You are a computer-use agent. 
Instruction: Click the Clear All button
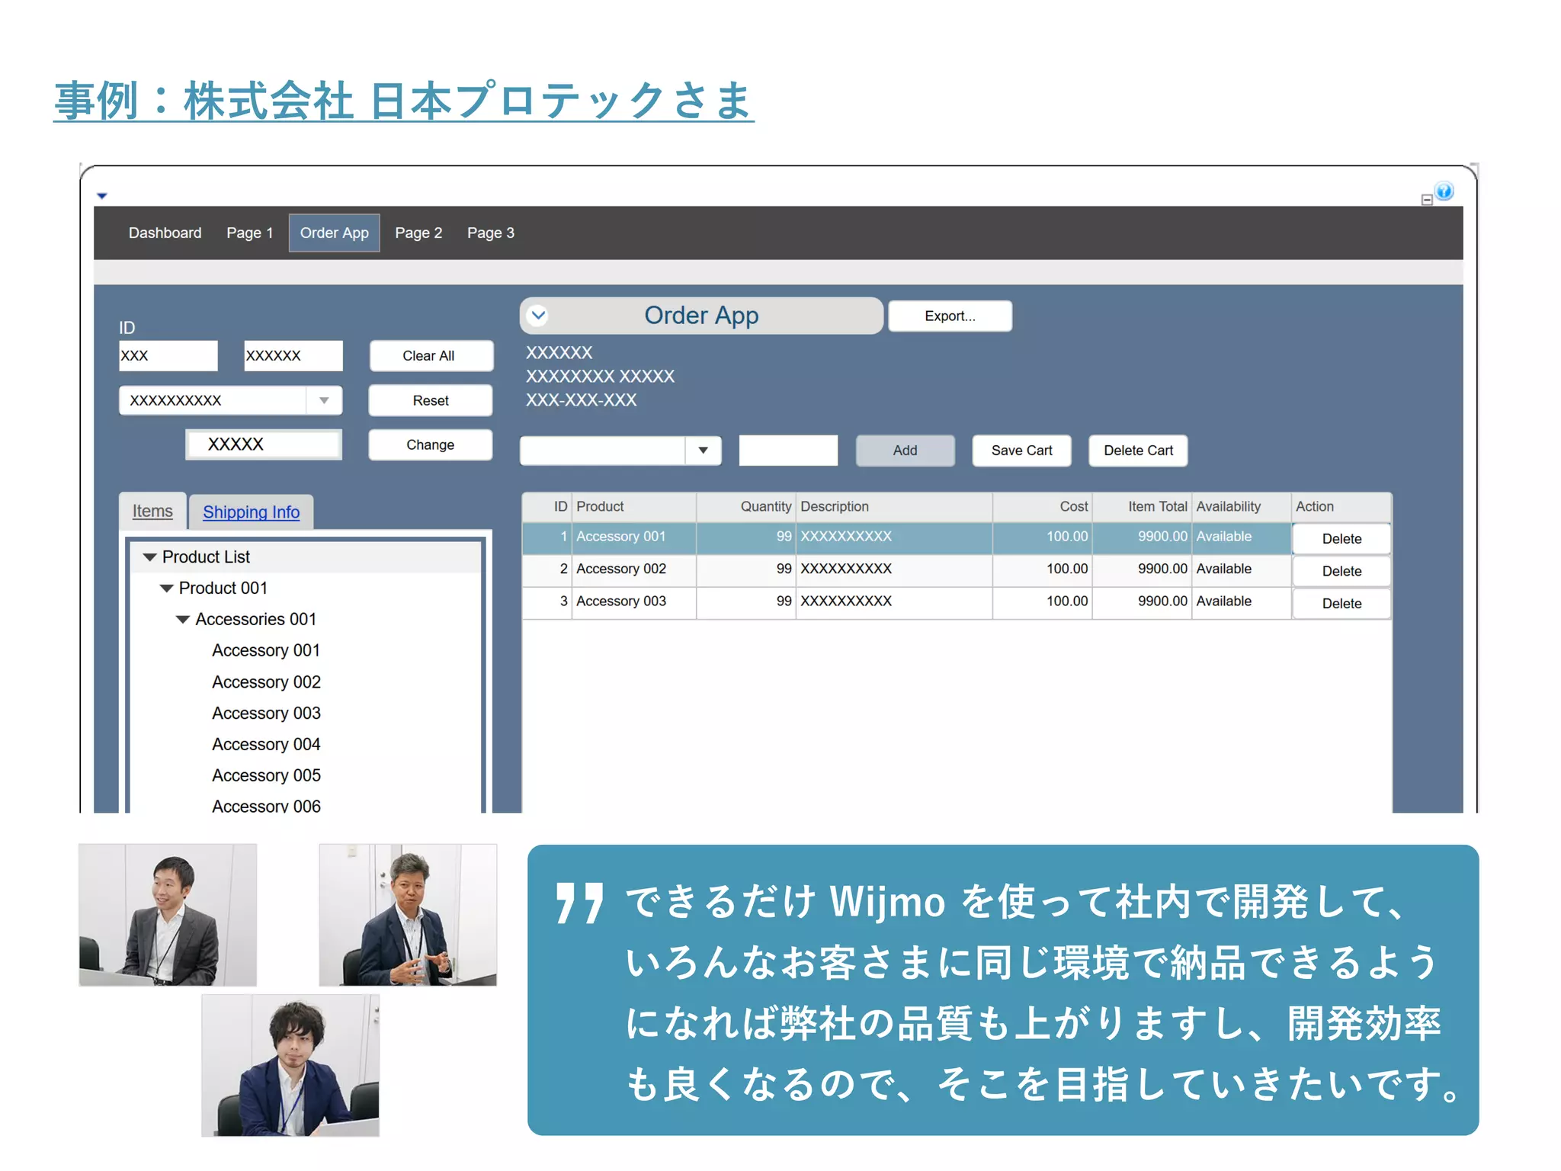(x=431, y=356)
